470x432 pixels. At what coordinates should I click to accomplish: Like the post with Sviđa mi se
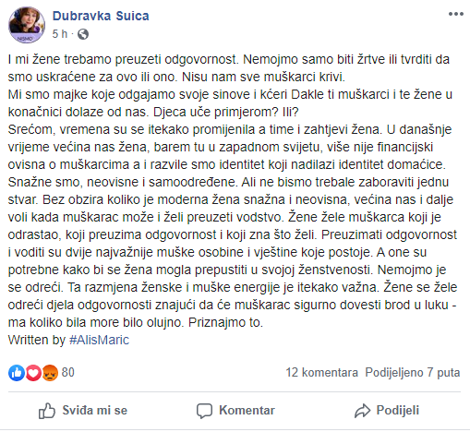83,411
